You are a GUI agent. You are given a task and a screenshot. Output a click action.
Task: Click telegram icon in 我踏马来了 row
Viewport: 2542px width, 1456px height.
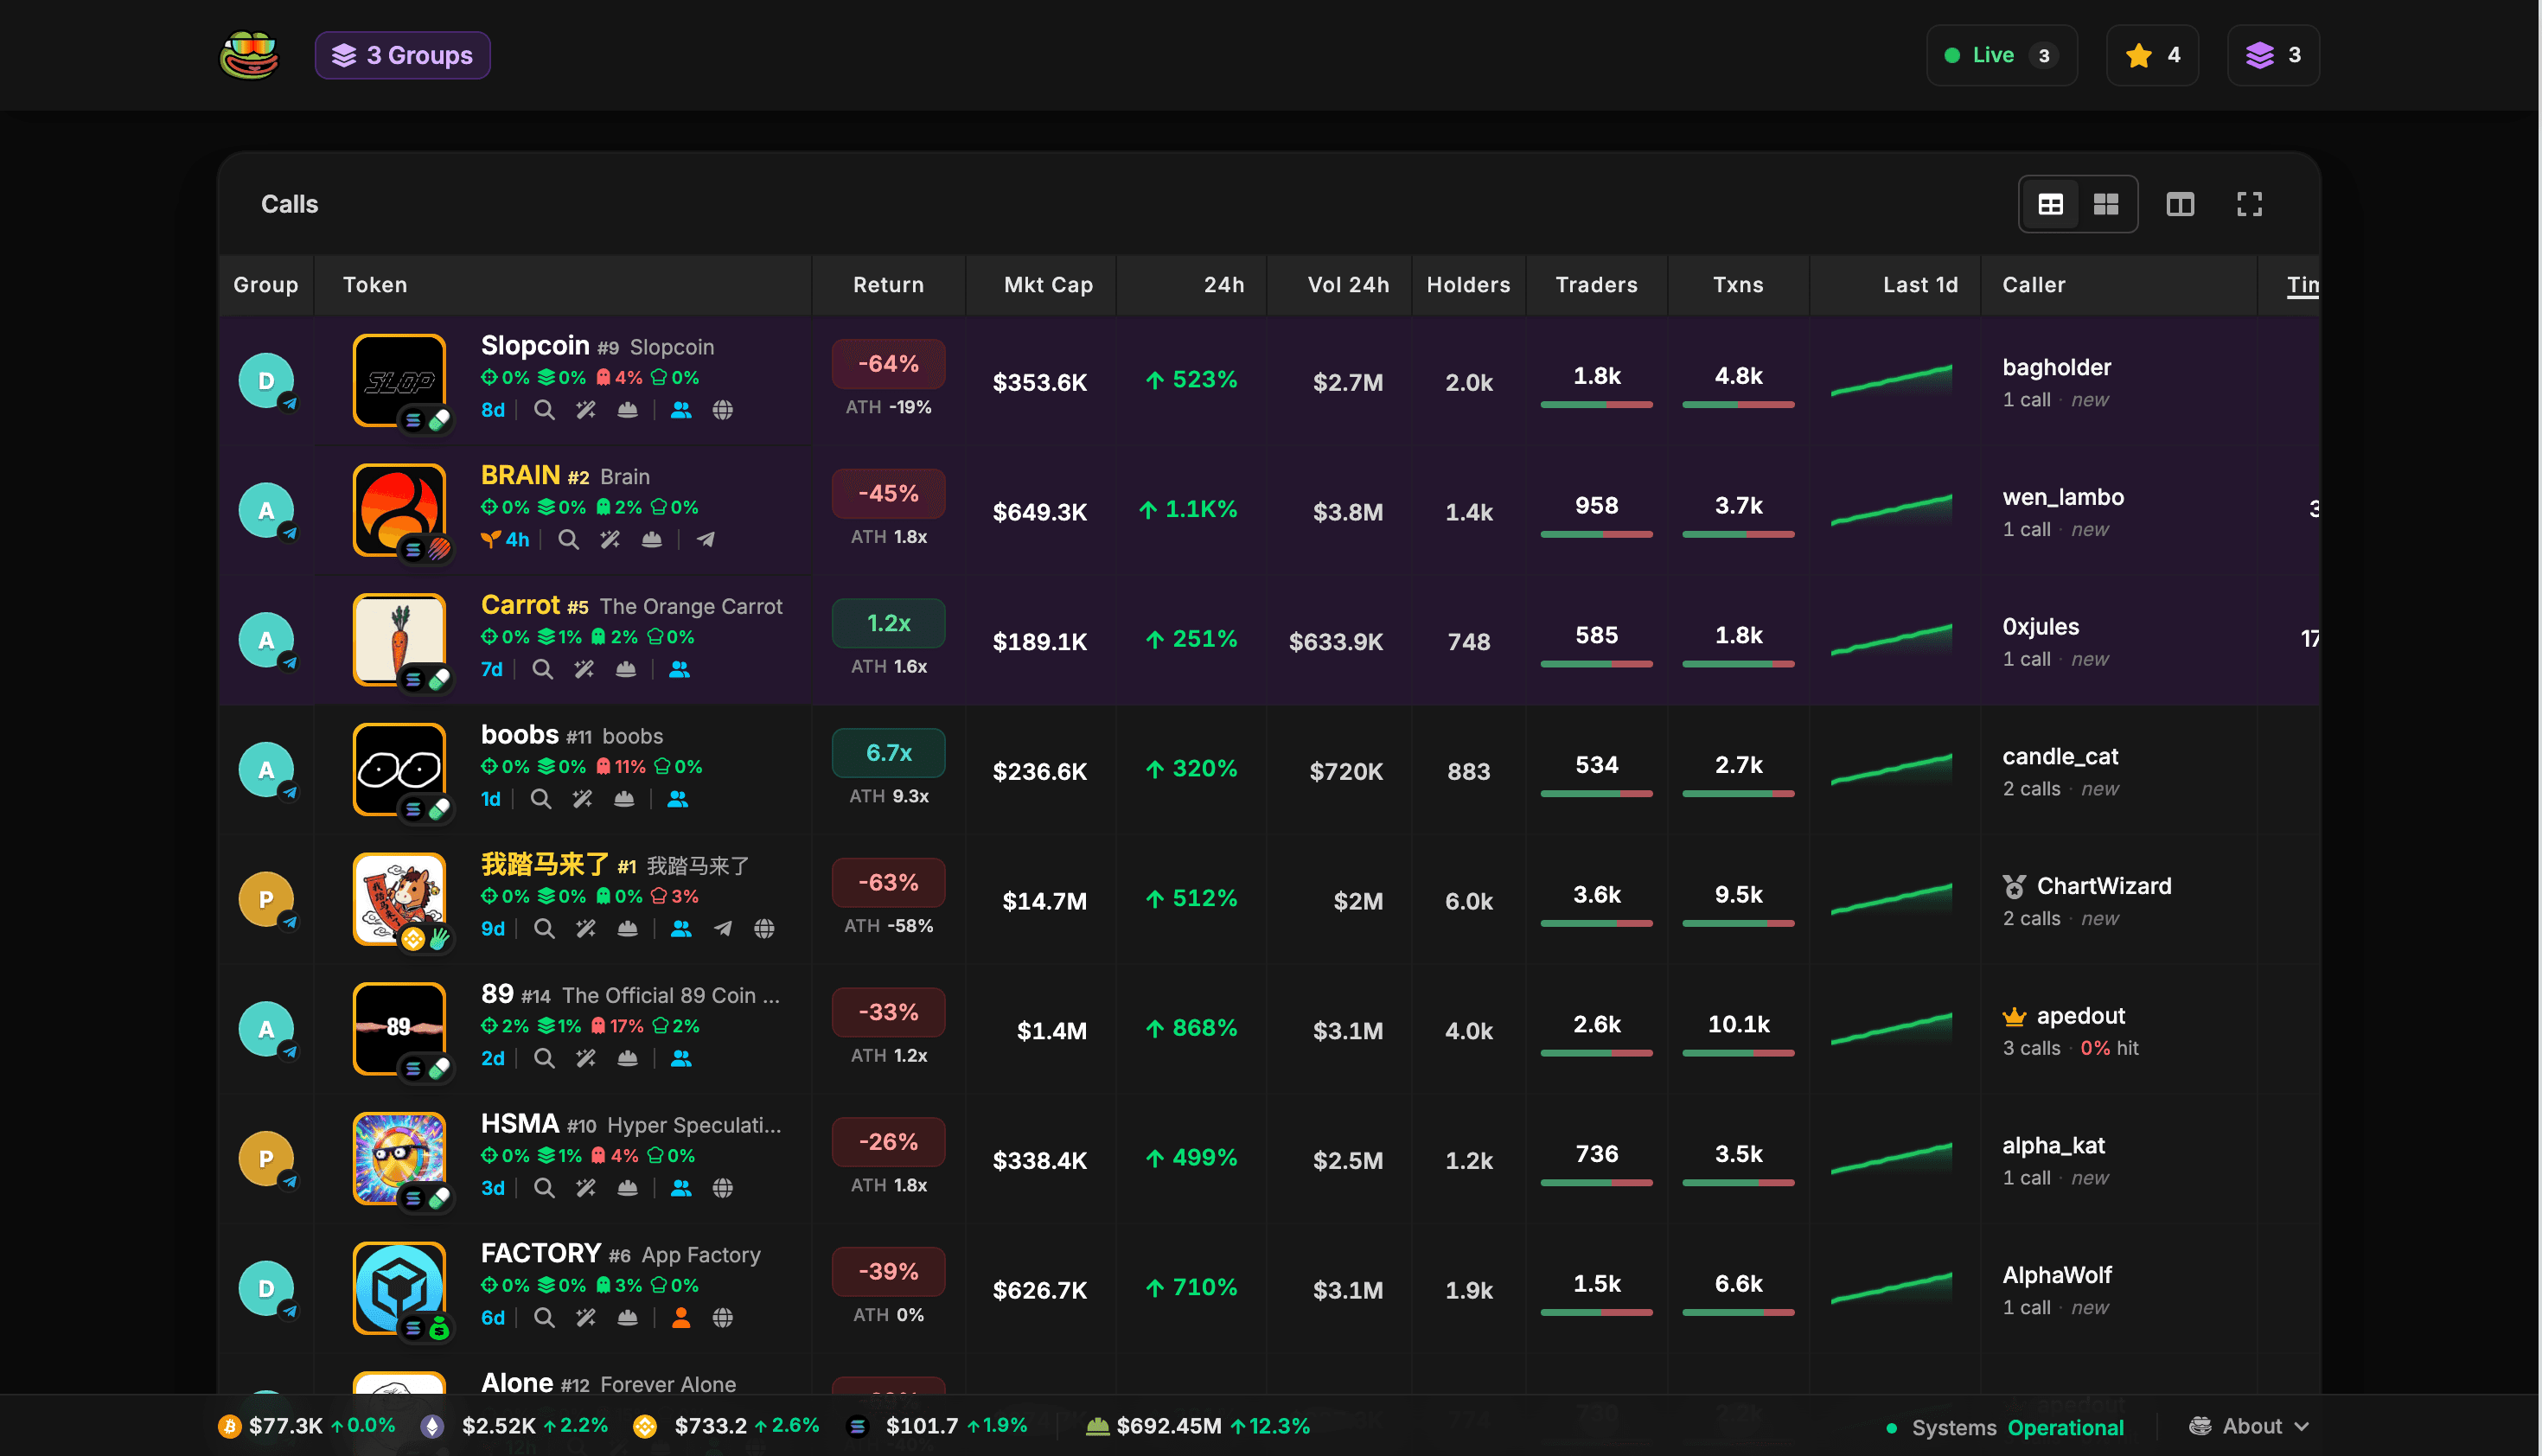click(x=722, y=929)
